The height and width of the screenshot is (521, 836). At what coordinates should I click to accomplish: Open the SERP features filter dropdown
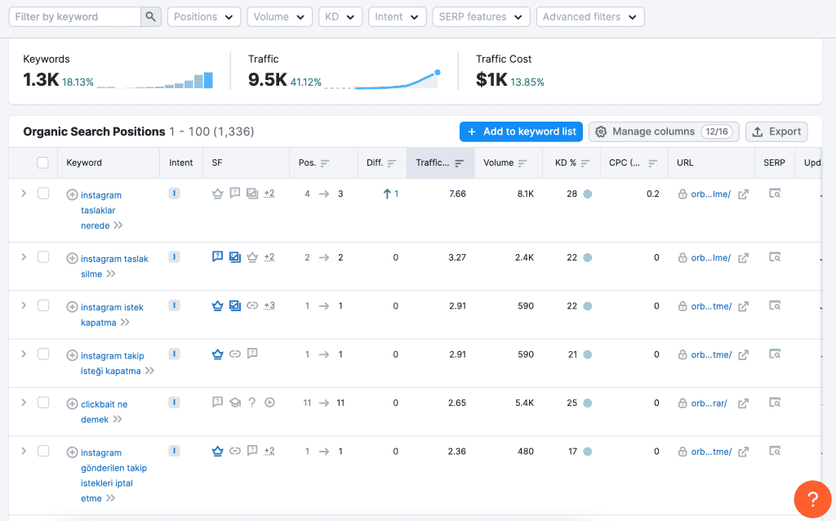click(x=481, y=16)
